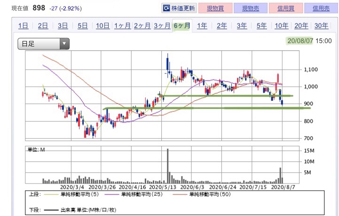Image resolution: width=339 pixels, height=216 pixels.
Task: Switch chart to 1ヶ月 range
Action: click(x=122, y=26)
